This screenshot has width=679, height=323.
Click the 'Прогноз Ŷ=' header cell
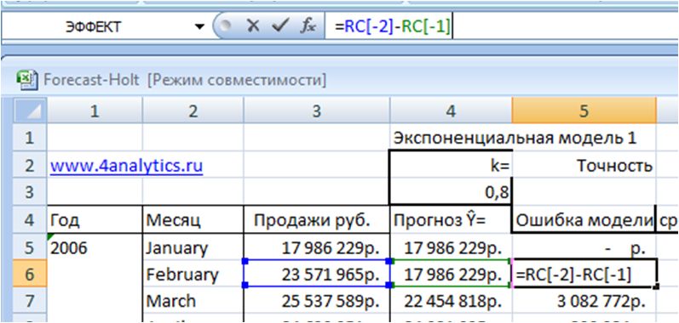(x=451, y=220)
